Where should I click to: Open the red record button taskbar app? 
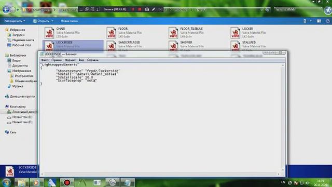click(67, 182)
